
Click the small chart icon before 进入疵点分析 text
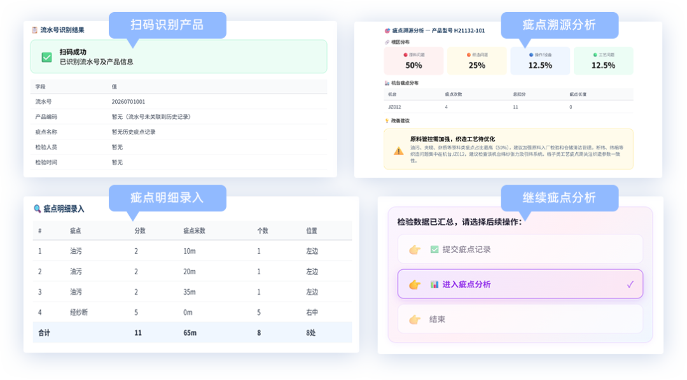click(434, 285)
